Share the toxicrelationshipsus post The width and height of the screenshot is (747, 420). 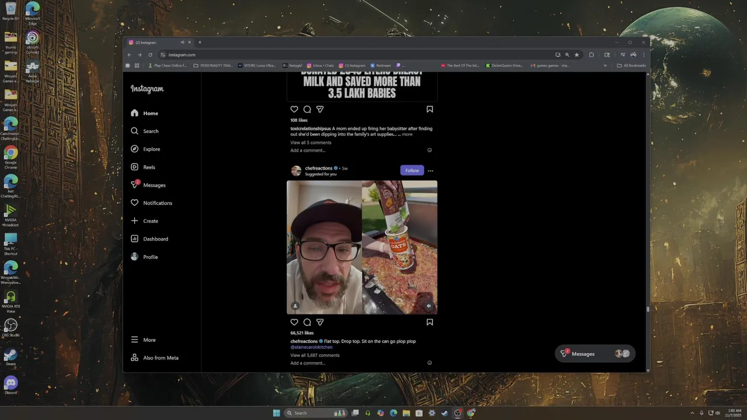[x=320, y=109]
